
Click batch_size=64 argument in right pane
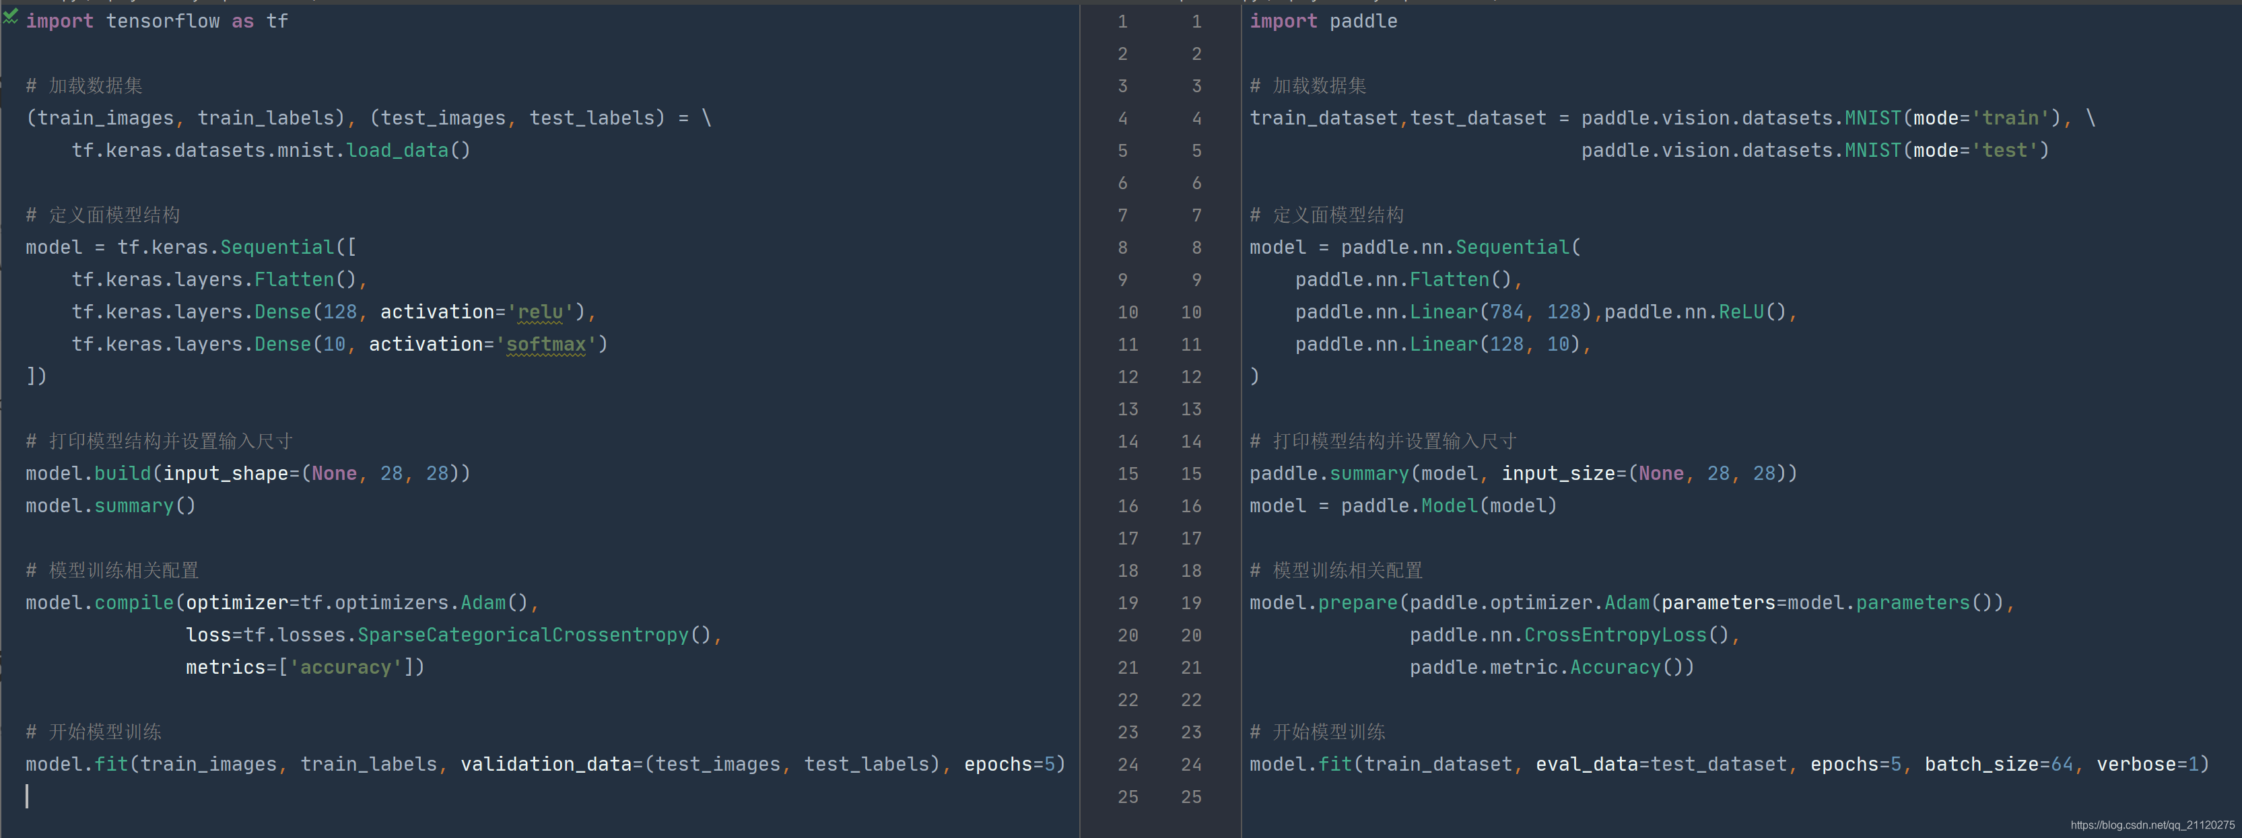pos(1998,765)
